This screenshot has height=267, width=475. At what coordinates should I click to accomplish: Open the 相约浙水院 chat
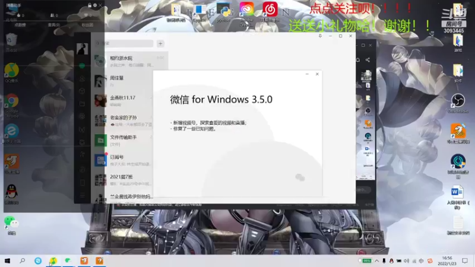coord(129,61)
